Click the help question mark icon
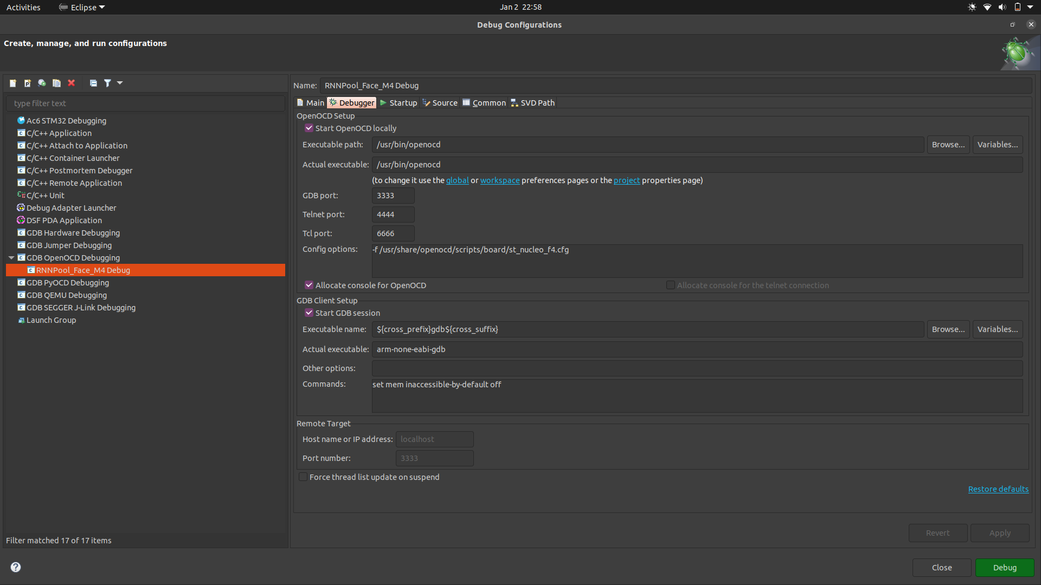This screenshot has height=585, width=1041. click(16, 567)
